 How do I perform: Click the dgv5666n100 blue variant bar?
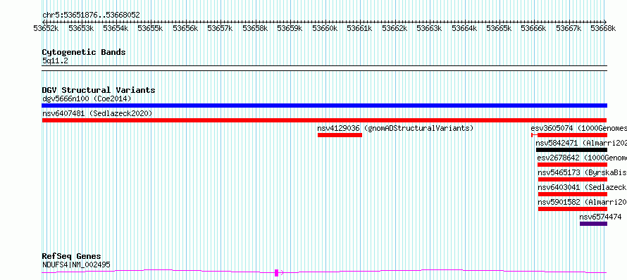(324, 106)
